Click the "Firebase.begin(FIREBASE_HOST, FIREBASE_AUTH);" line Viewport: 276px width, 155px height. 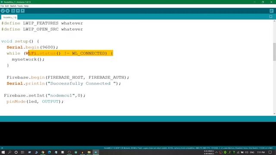pyautogui.click(x=68, y=77)
